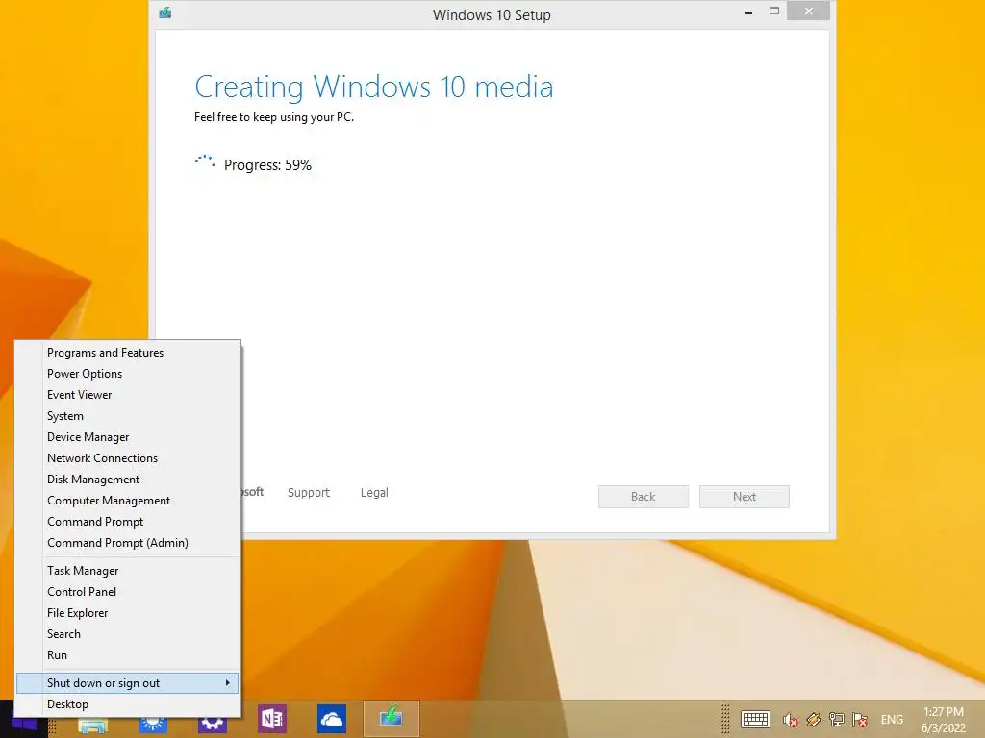Expand the Shut down or sign out submenu

(x=128, y=683)
